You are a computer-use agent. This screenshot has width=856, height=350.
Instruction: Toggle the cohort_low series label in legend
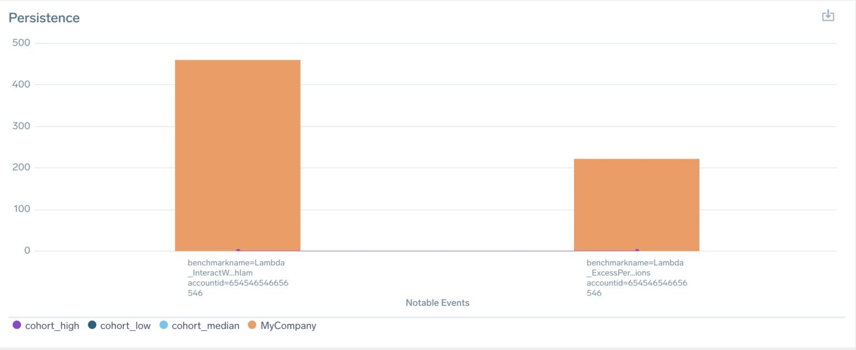click(x=125, y=325)
